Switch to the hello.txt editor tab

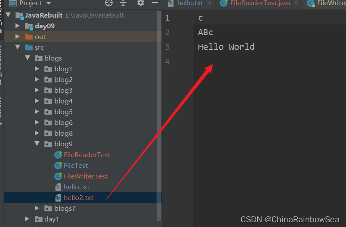pos(190,3)
